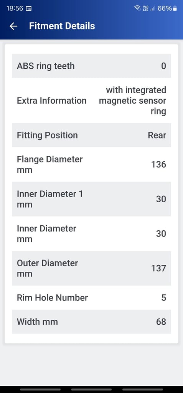Tap the Fitment Details title
The image size is (183, 393).
[x=62, y=26]
